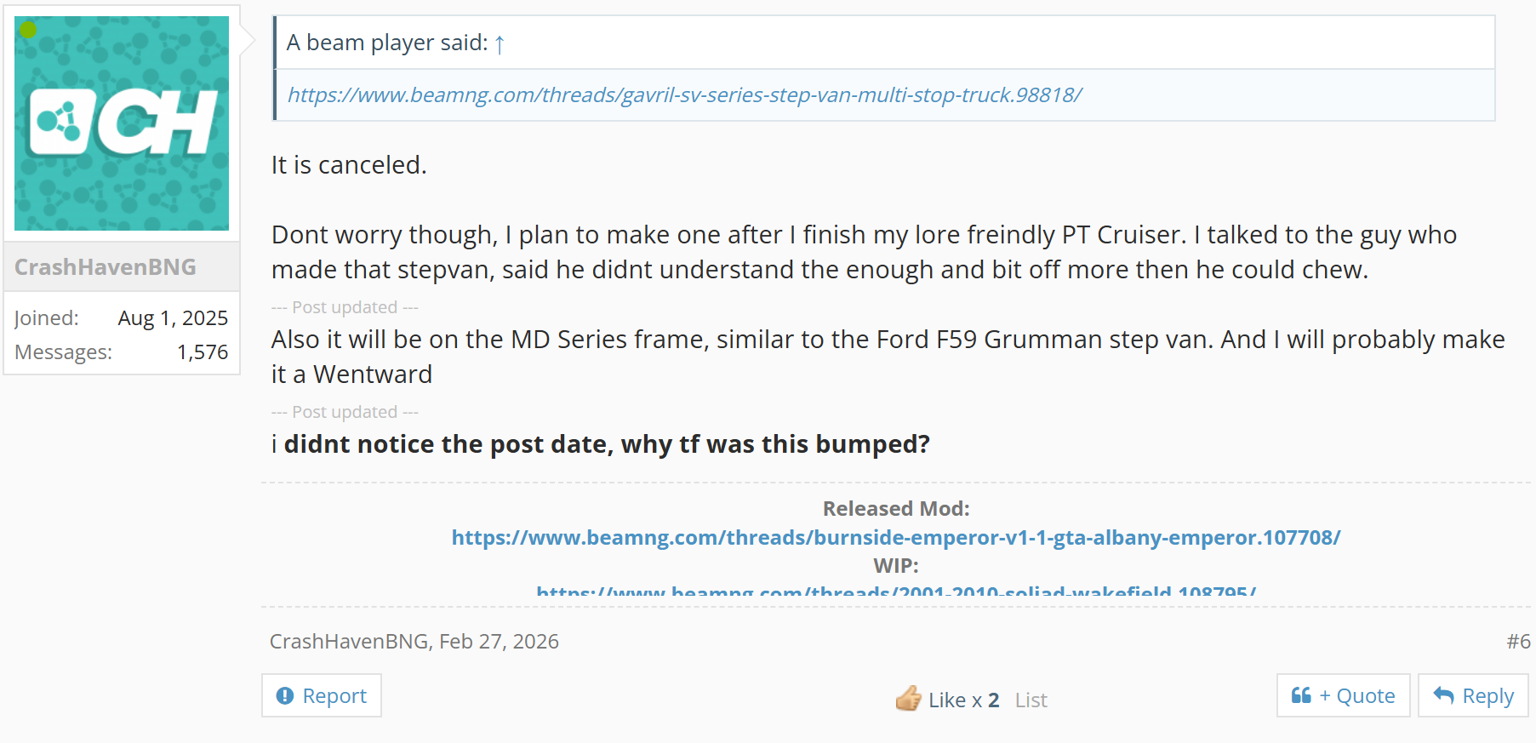This screenshot has width=1536, height=743.
Task: View the 1,576 messages count
Action: pos(203,352)
